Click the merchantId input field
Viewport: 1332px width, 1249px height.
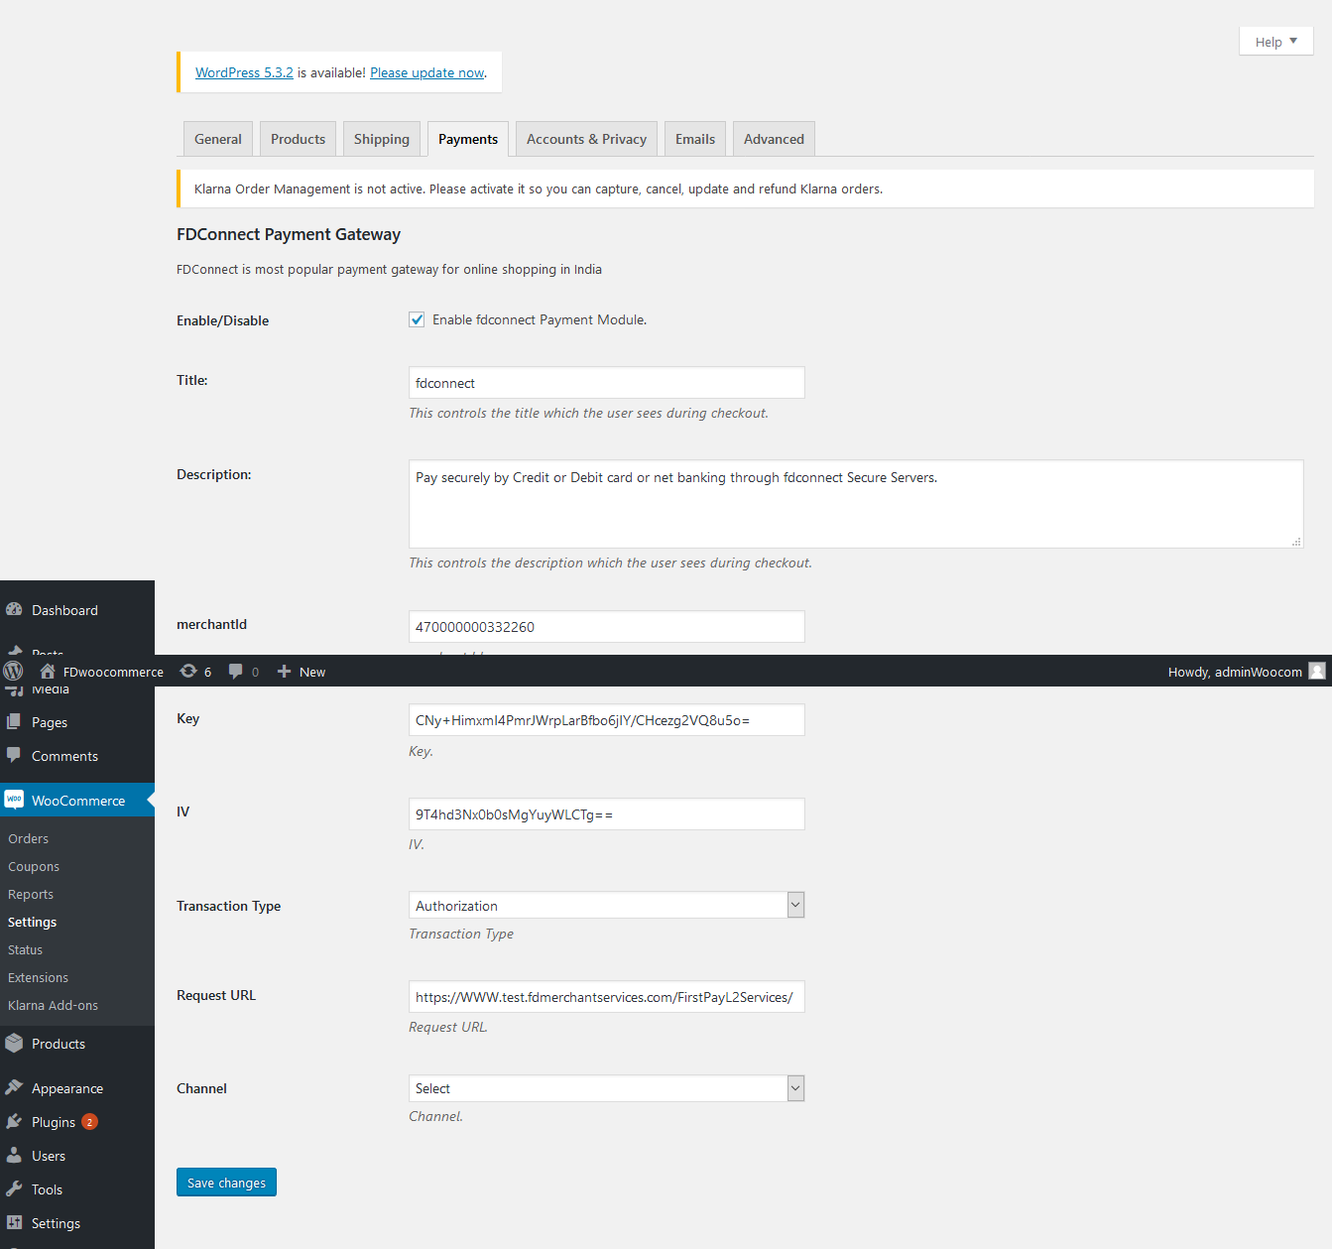pyautogui.click(x=606, y=627)
